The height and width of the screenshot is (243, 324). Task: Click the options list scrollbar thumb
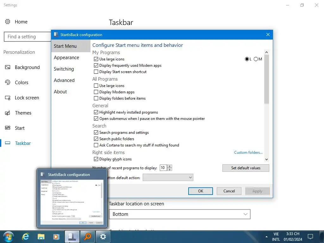pos(266,79)
